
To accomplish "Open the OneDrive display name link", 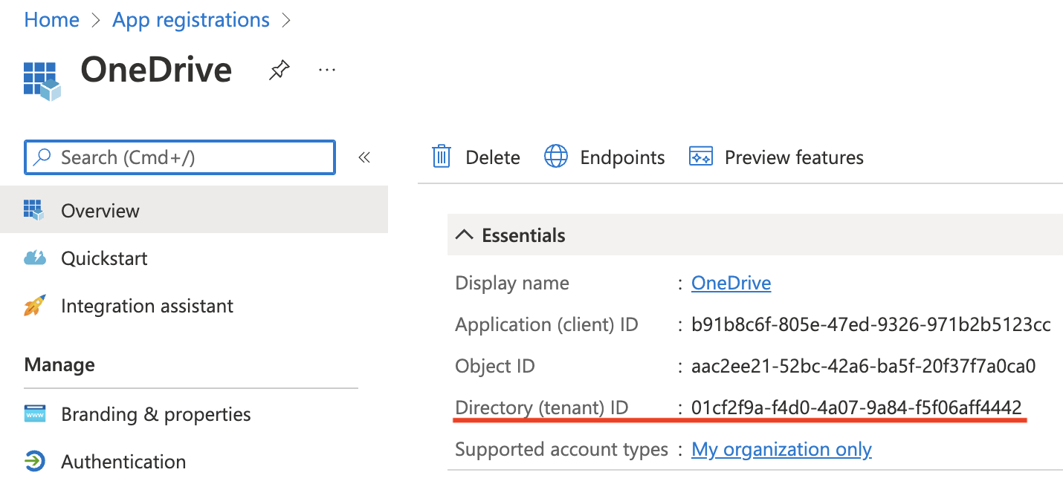I will coord(731,282).
